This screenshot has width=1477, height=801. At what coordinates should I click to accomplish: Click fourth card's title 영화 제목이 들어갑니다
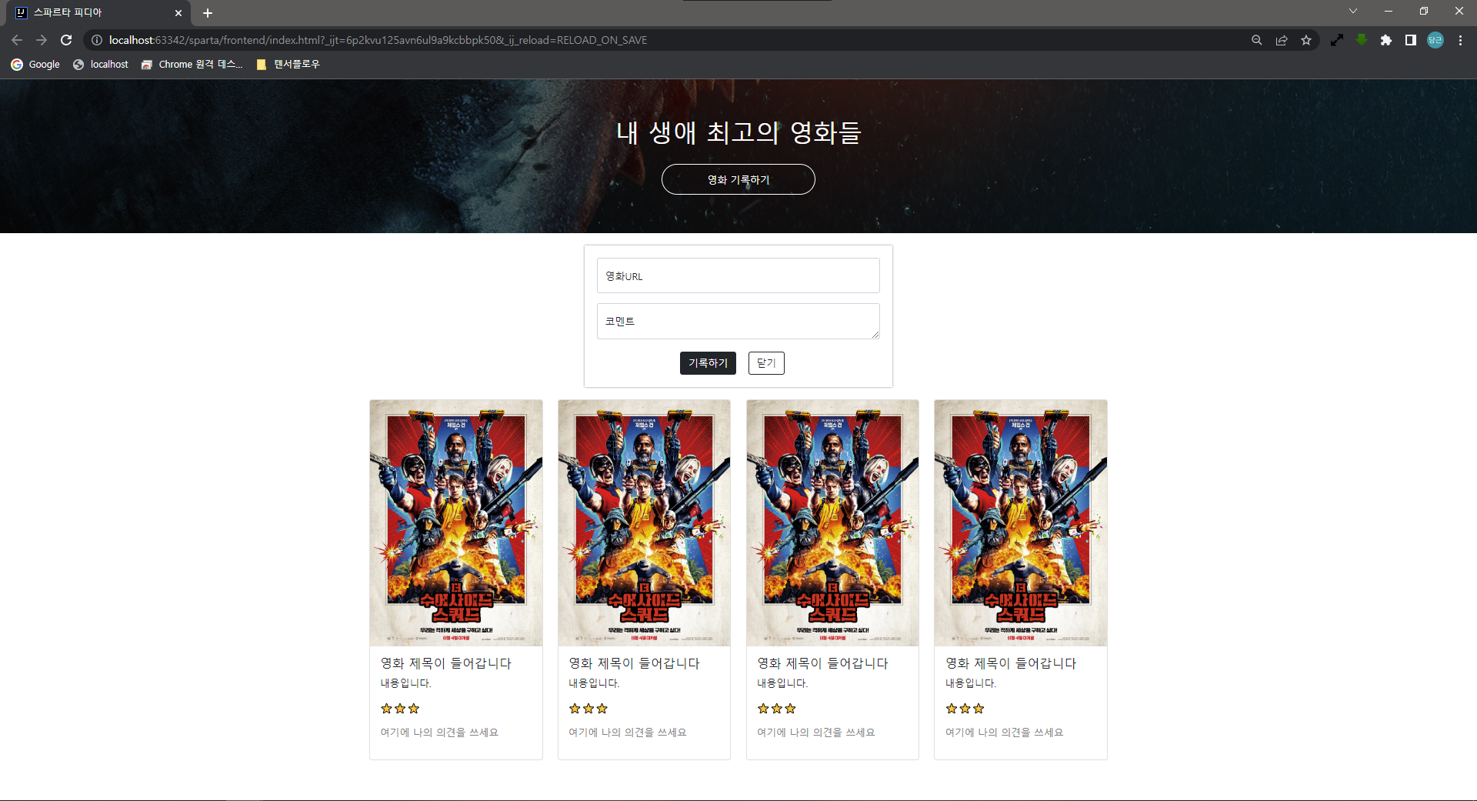pyautogui.click(x=1011, y=663)
